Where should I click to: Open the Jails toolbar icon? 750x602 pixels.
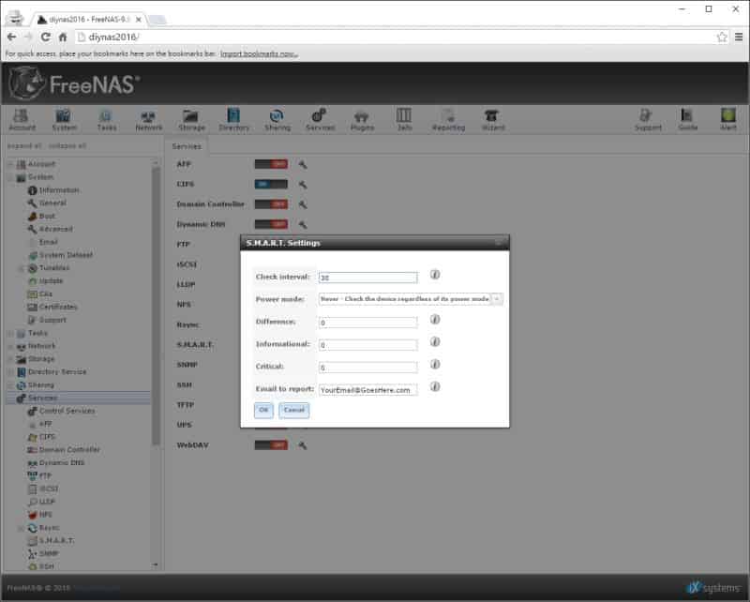tap(404, 119)
